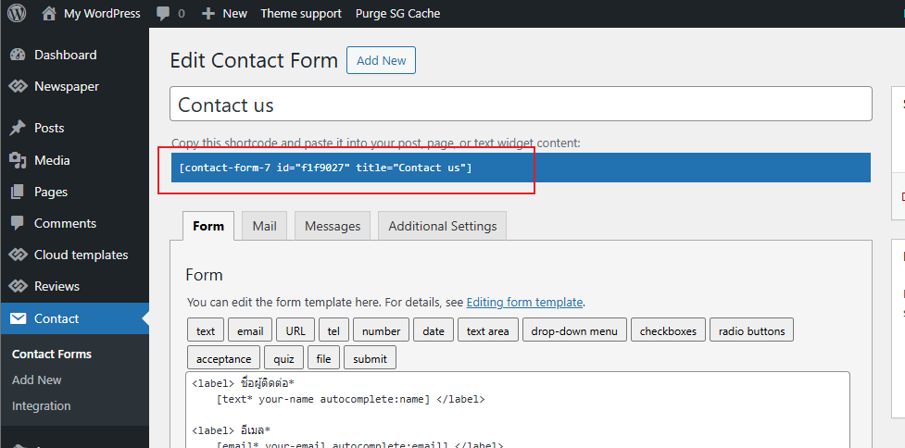Click inside the form template textarea
905x448 pixels.
518,410
